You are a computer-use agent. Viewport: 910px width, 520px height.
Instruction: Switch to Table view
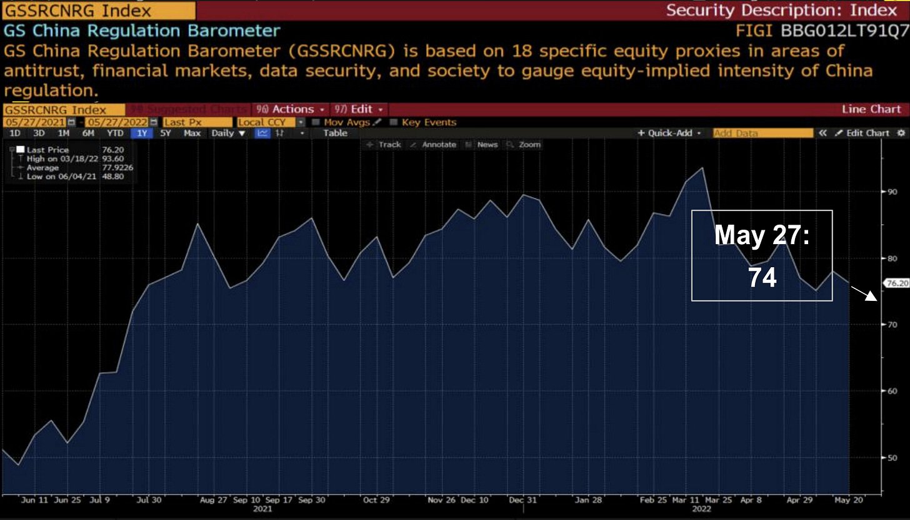pos(335,133)
